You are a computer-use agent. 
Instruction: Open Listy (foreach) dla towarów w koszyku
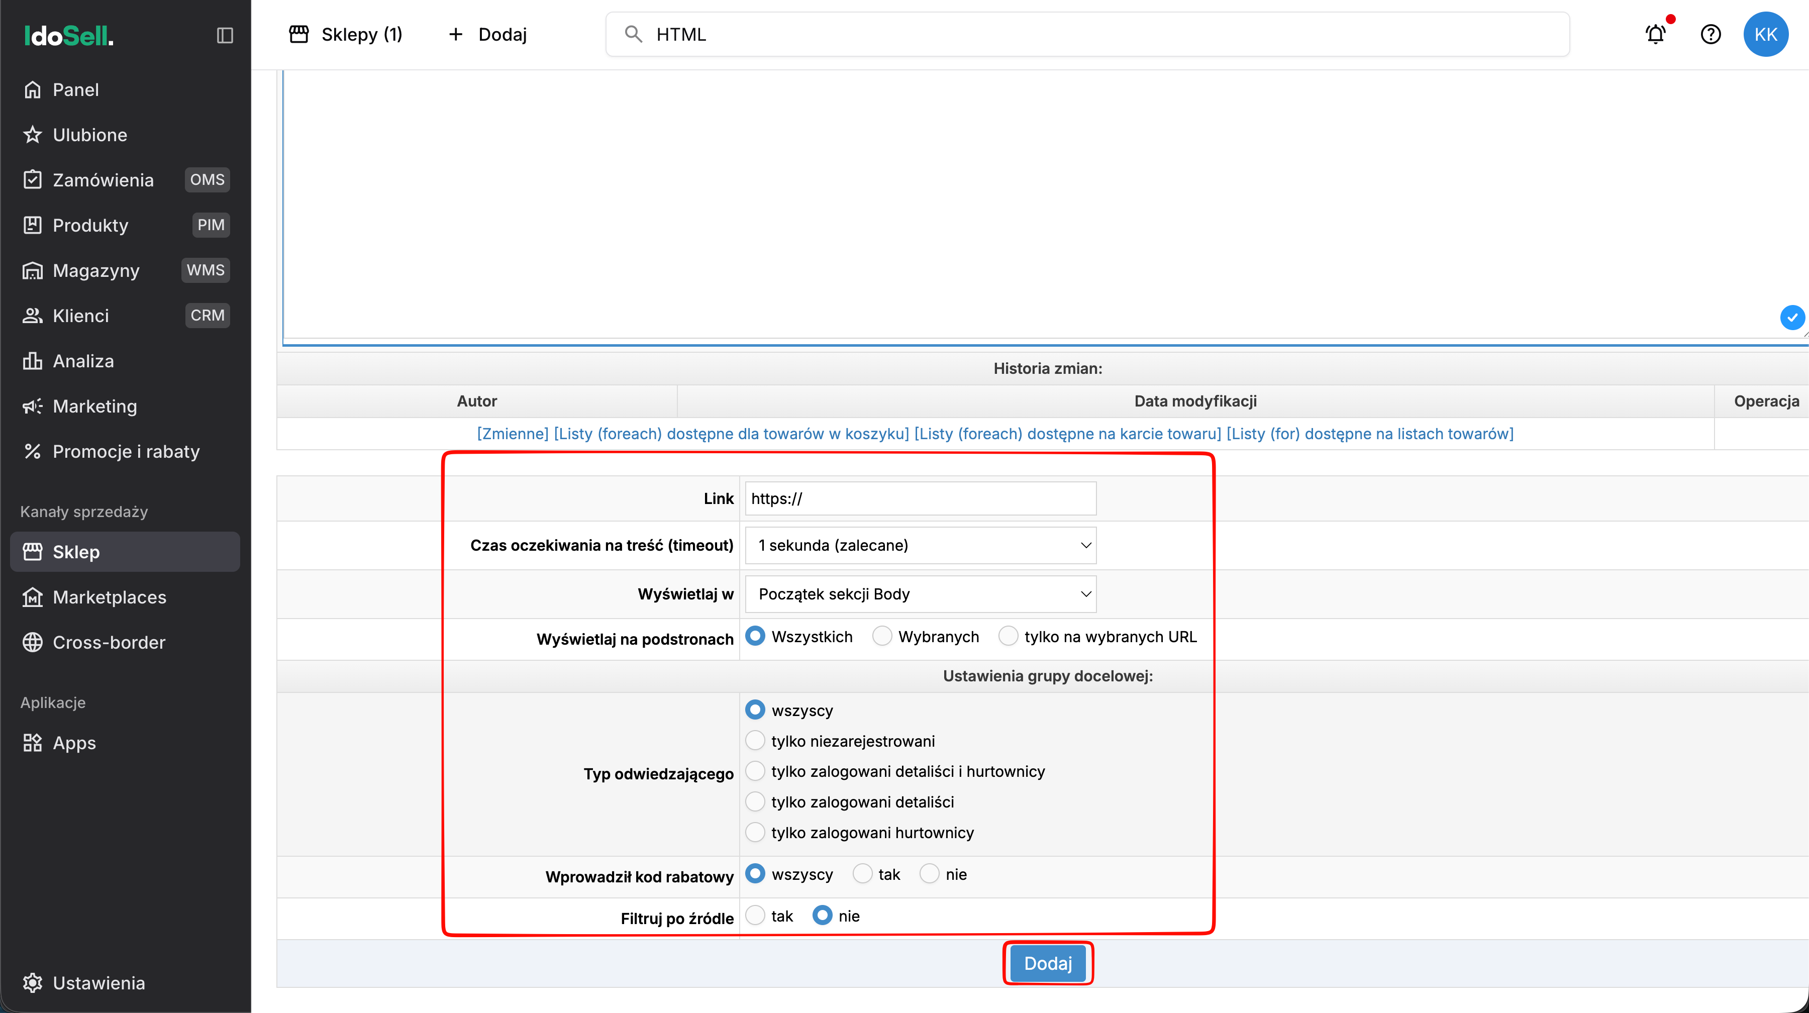coord(732,434)
